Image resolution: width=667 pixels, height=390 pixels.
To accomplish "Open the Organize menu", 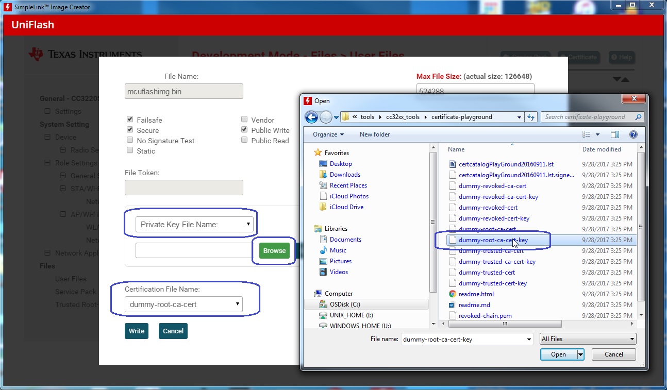I will pos(328,134).
